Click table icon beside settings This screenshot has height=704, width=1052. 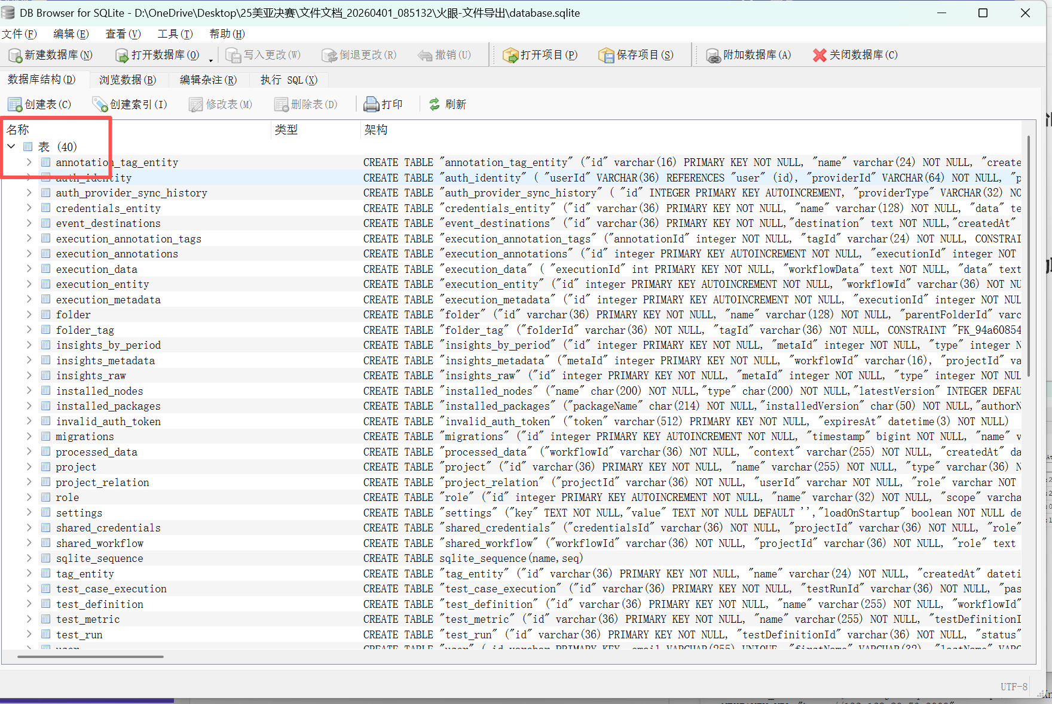click(x=45, y=513)
